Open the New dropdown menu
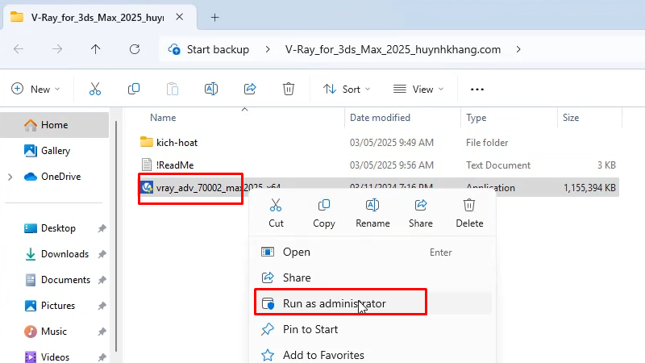The image size is (645, 363). point(35,89)
